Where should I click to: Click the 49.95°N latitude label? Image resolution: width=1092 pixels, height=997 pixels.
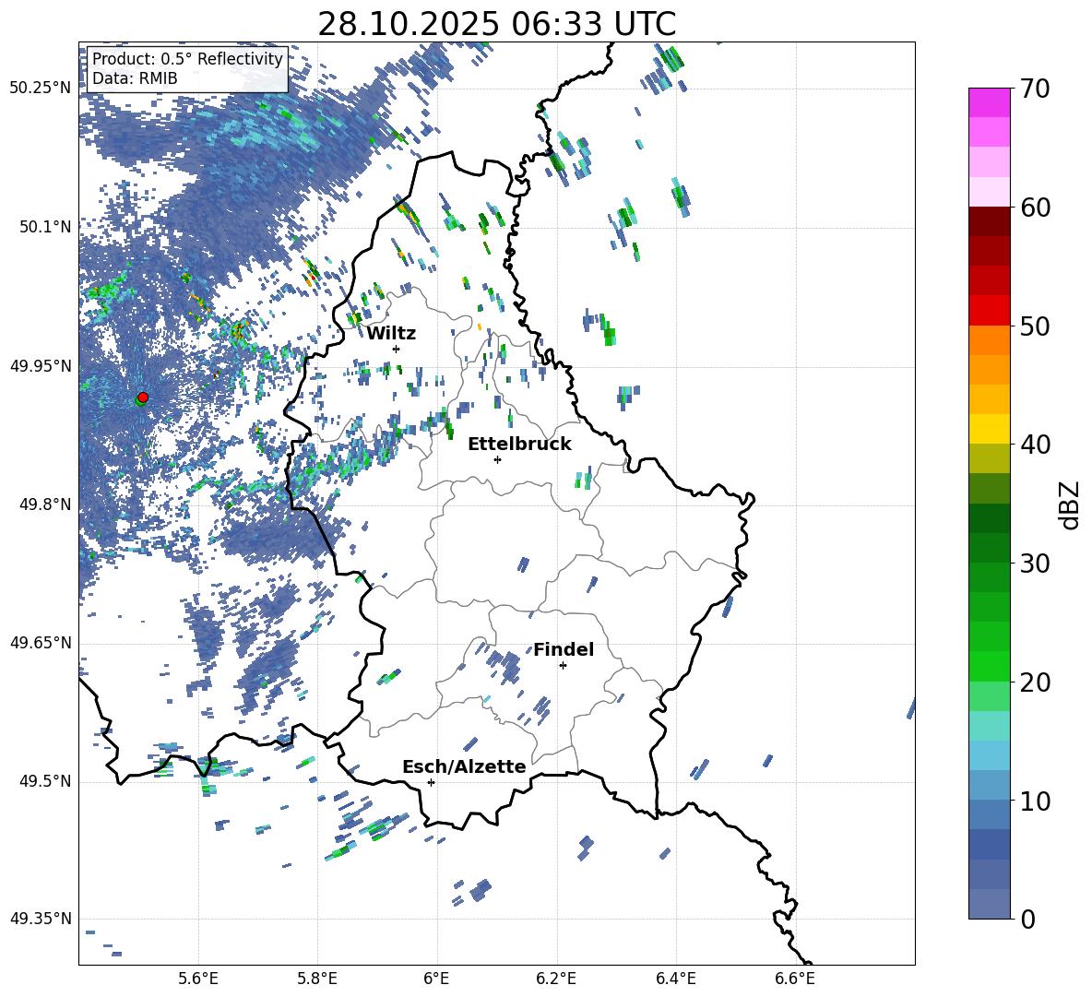41,366
